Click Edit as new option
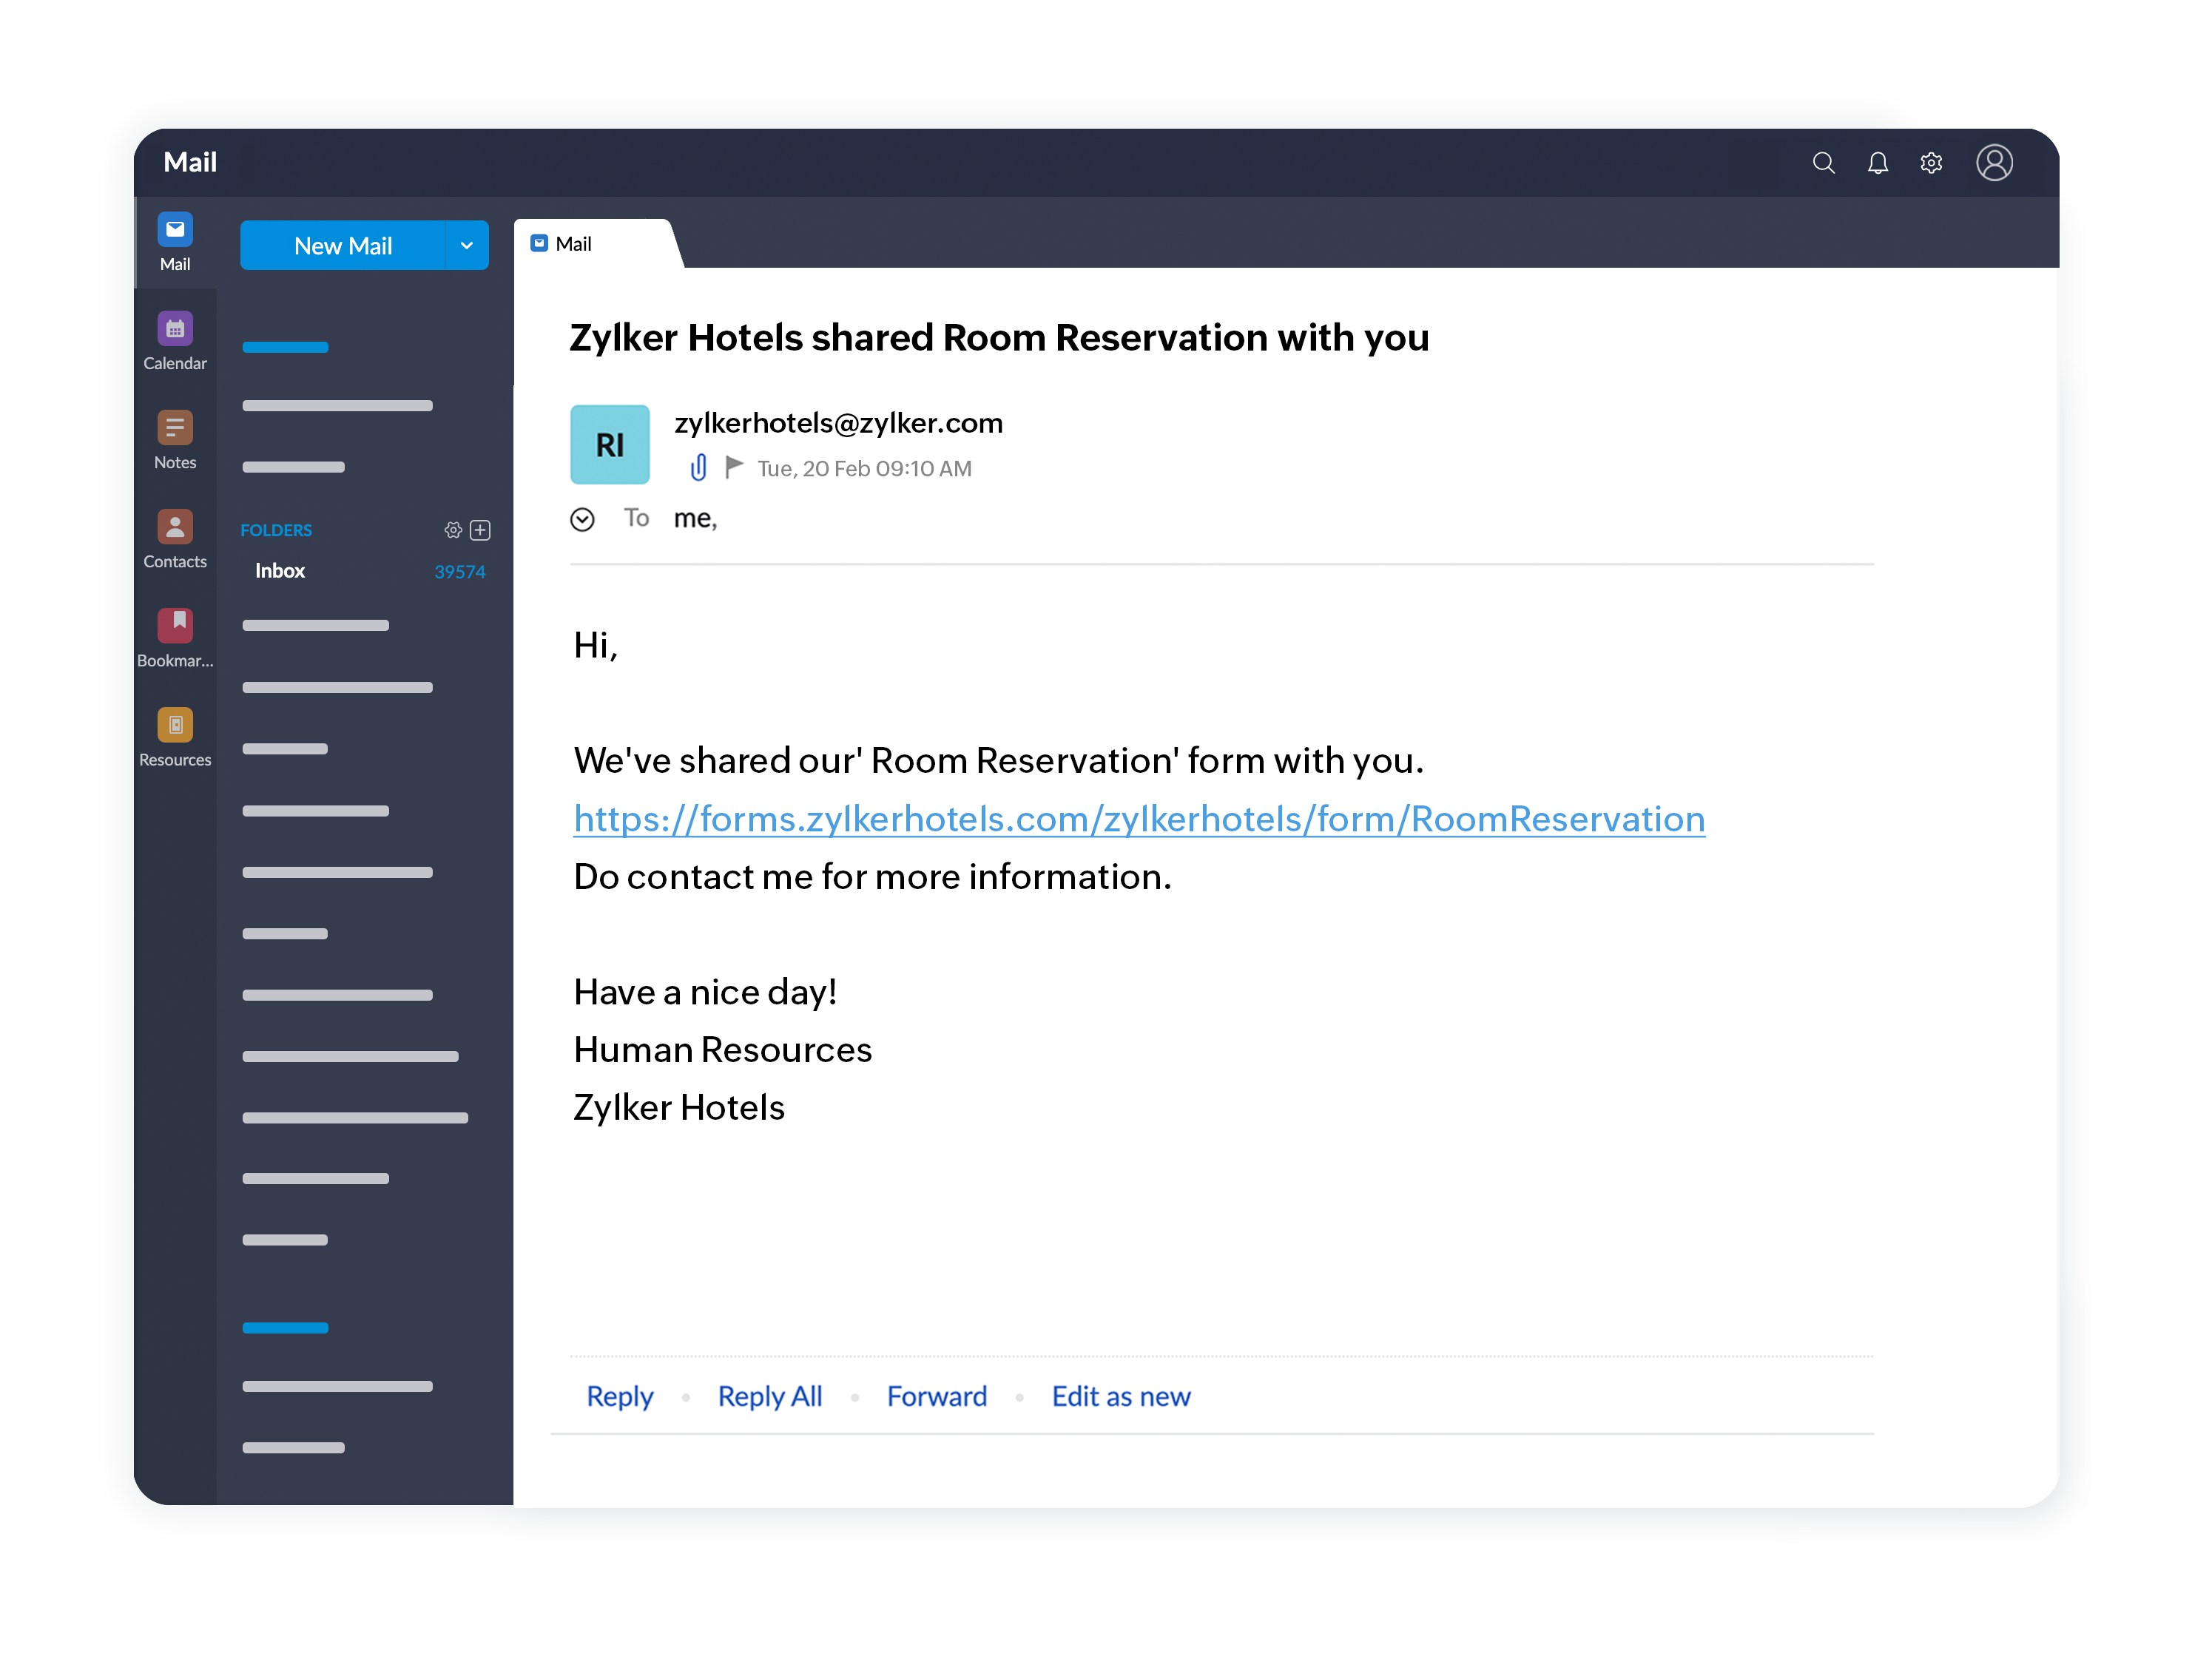 [x=1122, y=1393]
